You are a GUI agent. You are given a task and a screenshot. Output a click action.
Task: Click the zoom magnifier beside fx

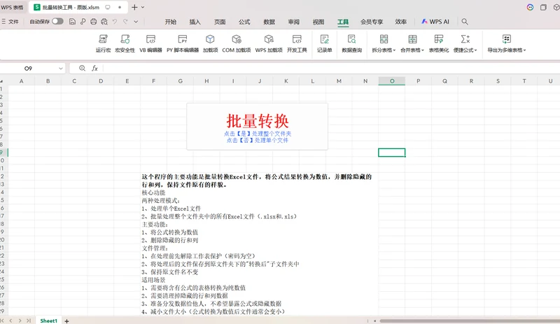coord(82,68)
